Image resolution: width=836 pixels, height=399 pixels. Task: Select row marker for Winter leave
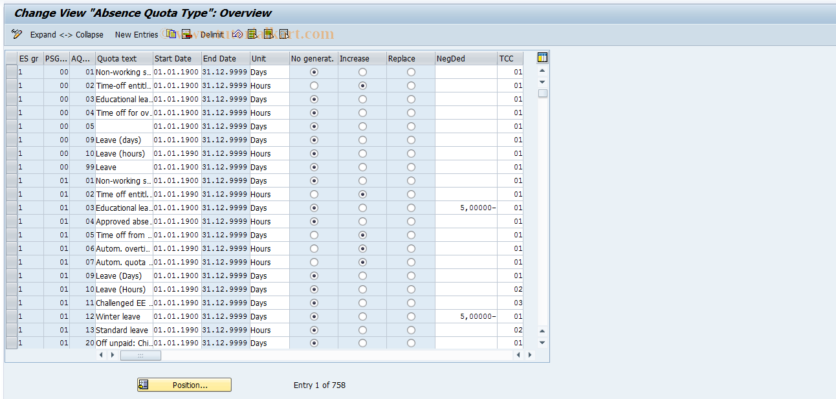tap(12, 316)
